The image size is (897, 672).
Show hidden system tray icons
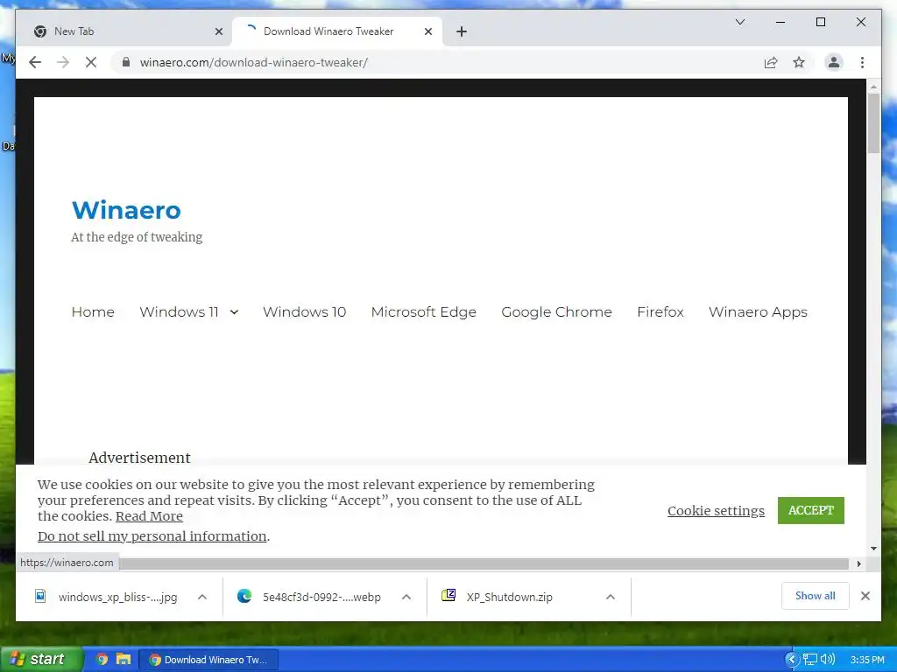click(792, 660)
